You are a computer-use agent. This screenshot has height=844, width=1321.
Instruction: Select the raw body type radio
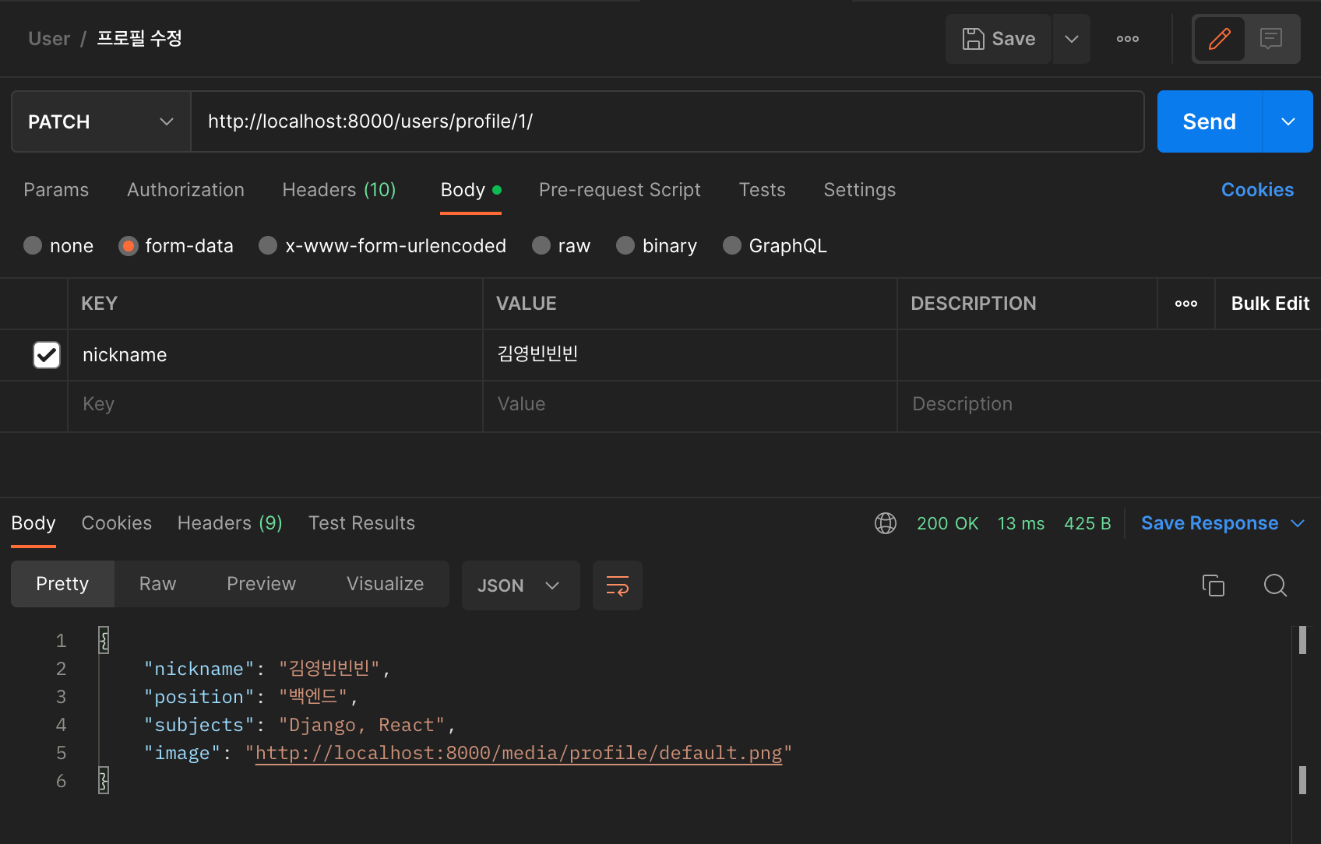point(541,246)
